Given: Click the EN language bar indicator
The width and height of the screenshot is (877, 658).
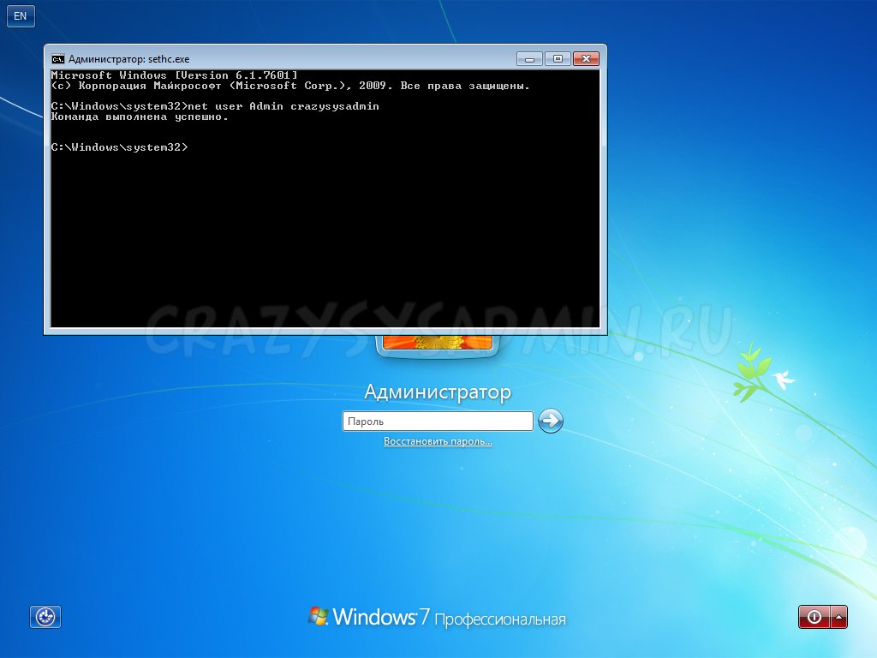Looking at the screenshot, I should [21, 15].
